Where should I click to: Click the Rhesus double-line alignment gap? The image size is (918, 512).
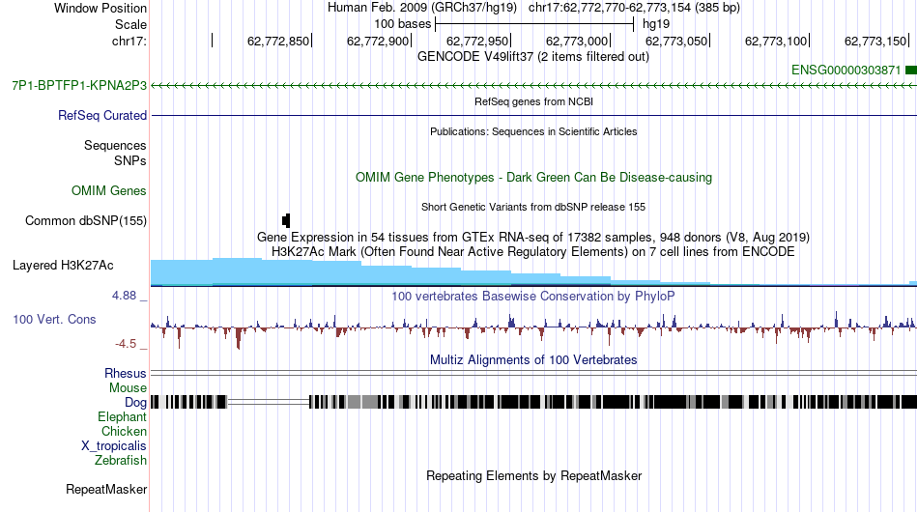point(534,373)
